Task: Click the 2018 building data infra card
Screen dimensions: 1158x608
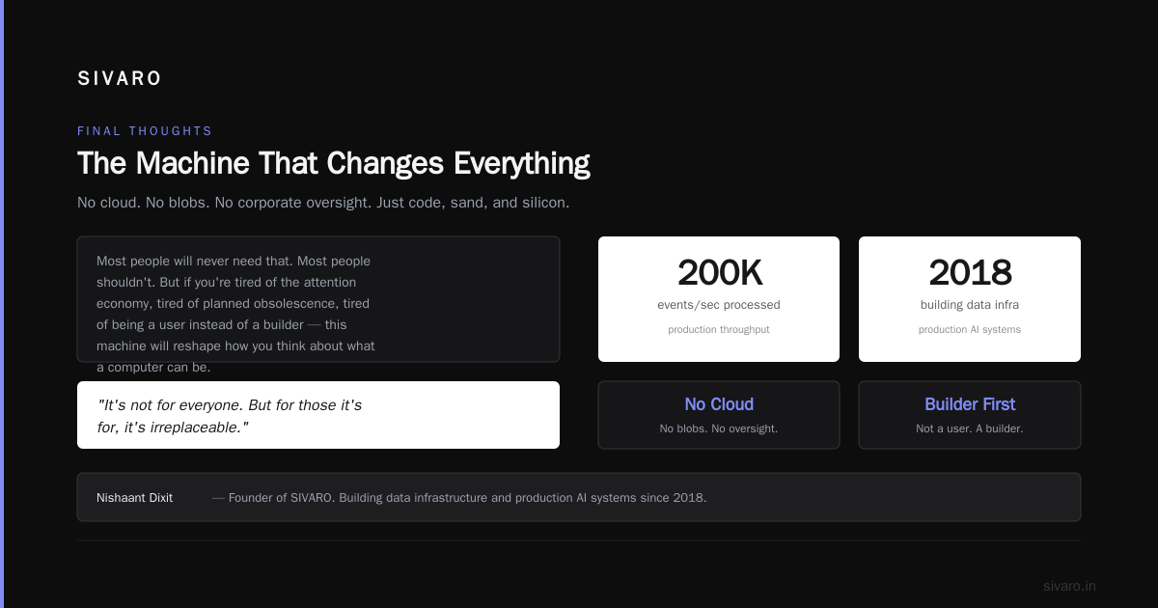Action: pyautogui.click(x=970, y=299)
